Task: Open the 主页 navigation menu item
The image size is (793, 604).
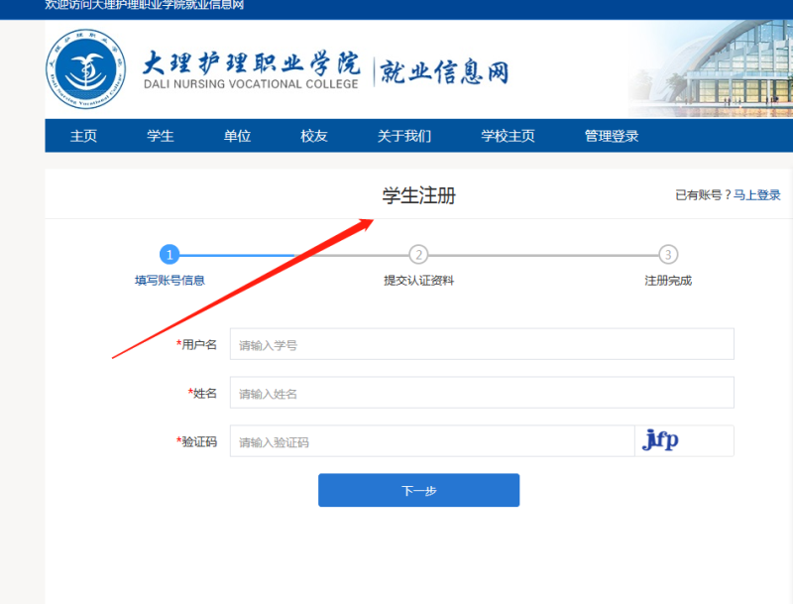Action: (x=83, y=136)
